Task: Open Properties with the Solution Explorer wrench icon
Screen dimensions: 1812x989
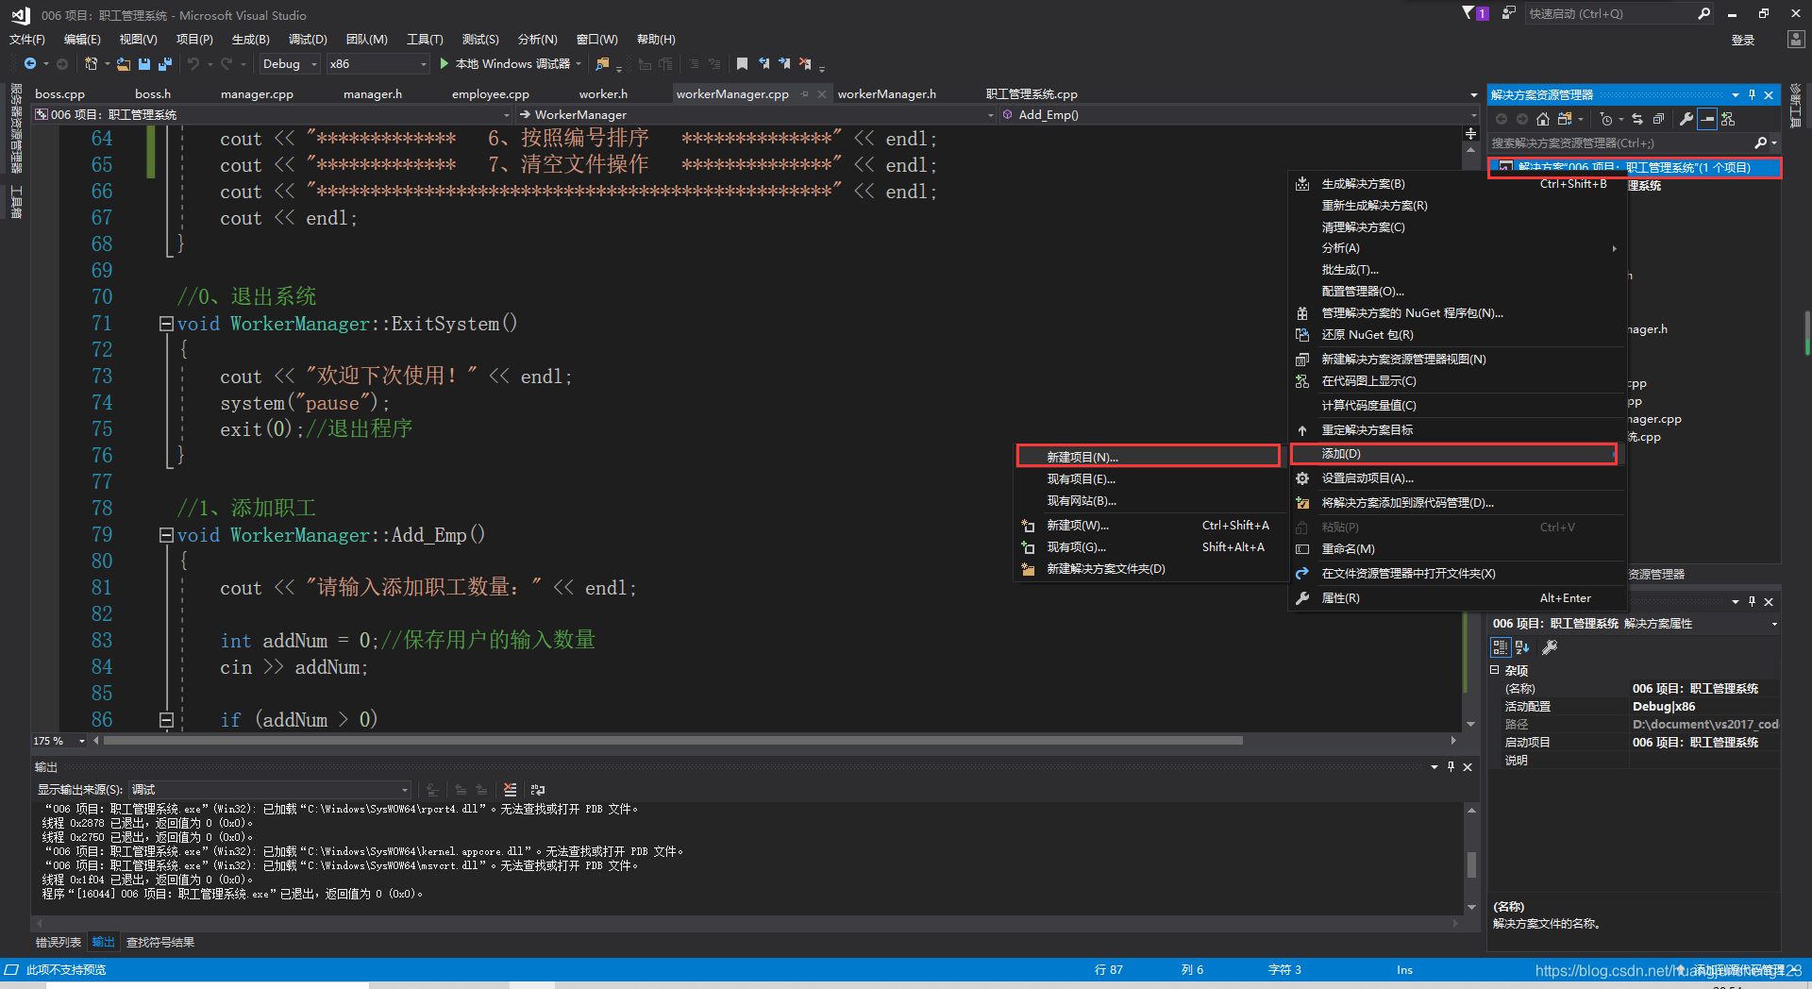Action: (1686, 119)
